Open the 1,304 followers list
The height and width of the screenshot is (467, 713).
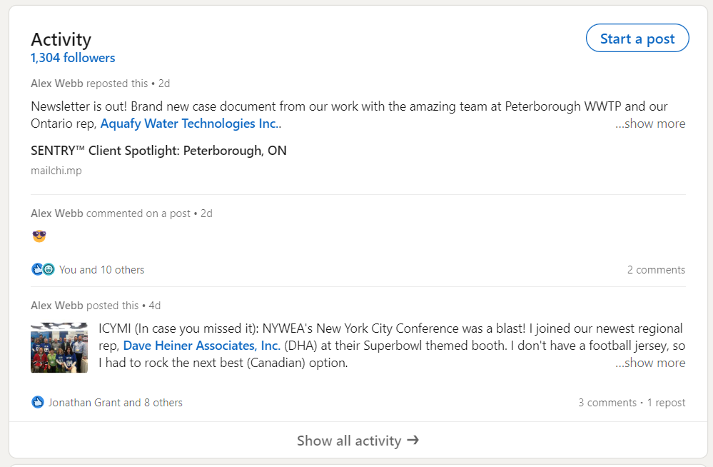[x=73, y=58]
